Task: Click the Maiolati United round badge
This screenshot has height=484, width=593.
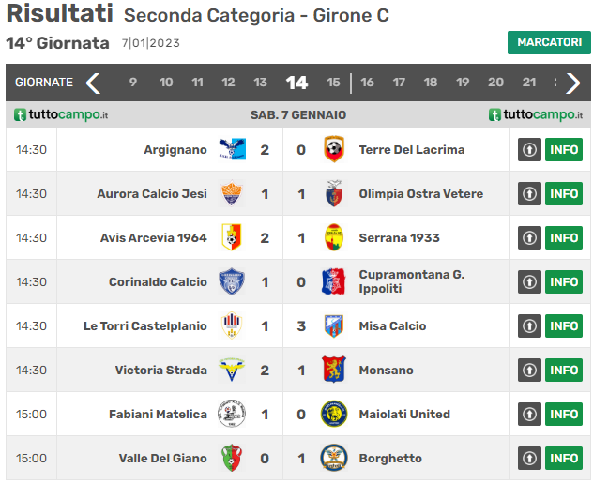Action: (x=334, y=414)
